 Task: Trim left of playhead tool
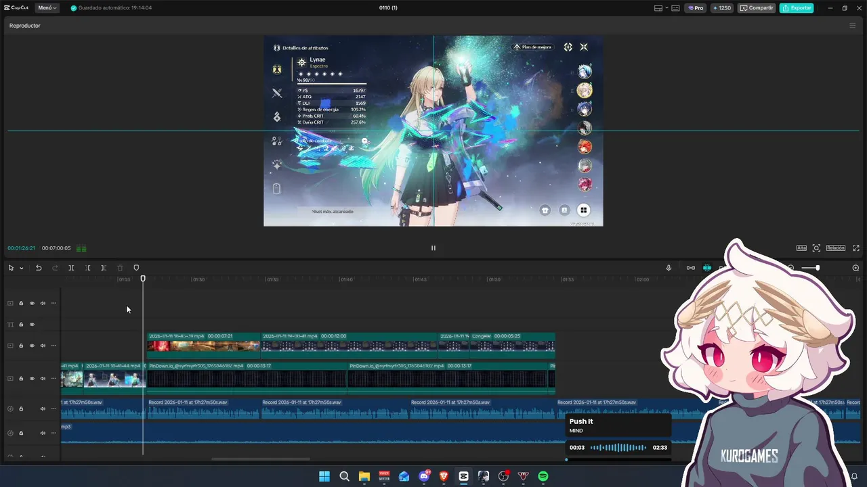[x=87, y=268]
